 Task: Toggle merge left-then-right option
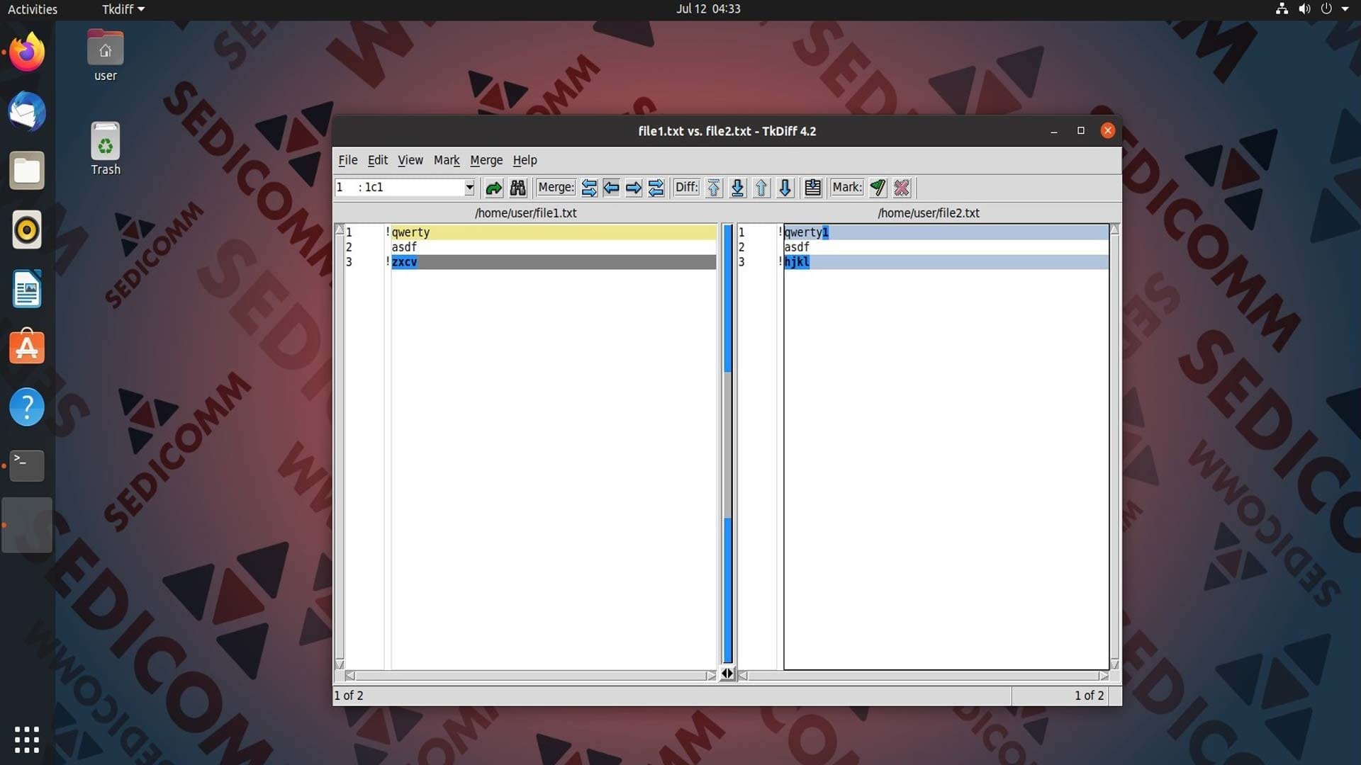pos(589,188)
